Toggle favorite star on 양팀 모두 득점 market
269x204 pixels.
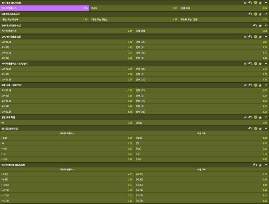(260, 117)
